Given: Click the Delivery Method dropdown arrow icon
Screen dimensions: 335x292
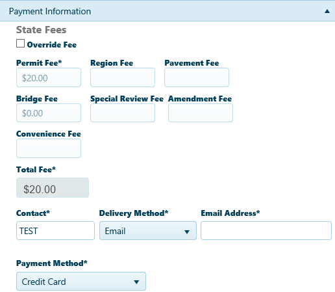Looking at the screenshot, I should point(187,232).
